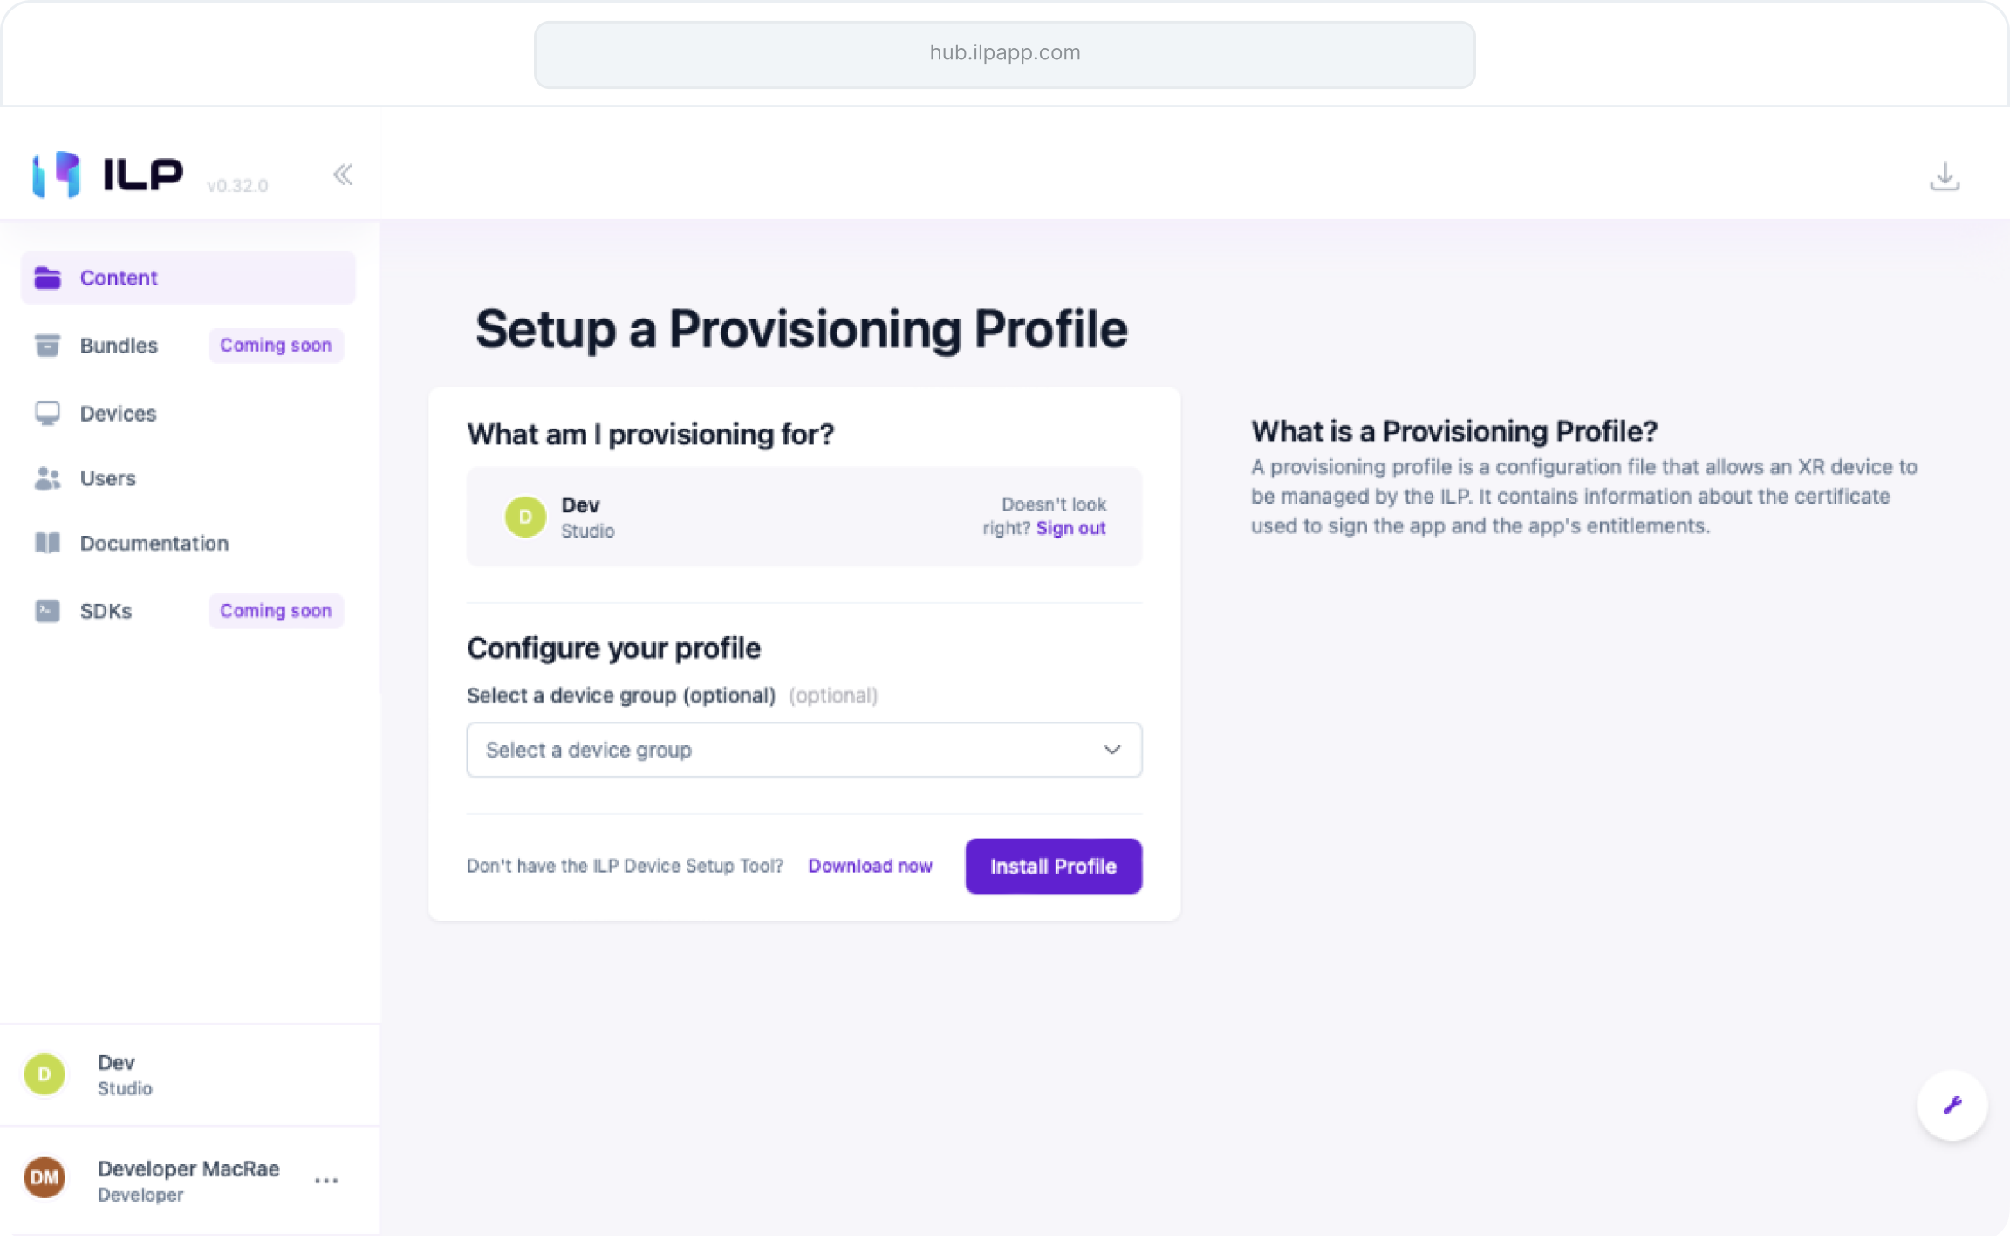
Task: Select the Dev Studio workspace in sidebar
Action: [x=124, y=1075]
